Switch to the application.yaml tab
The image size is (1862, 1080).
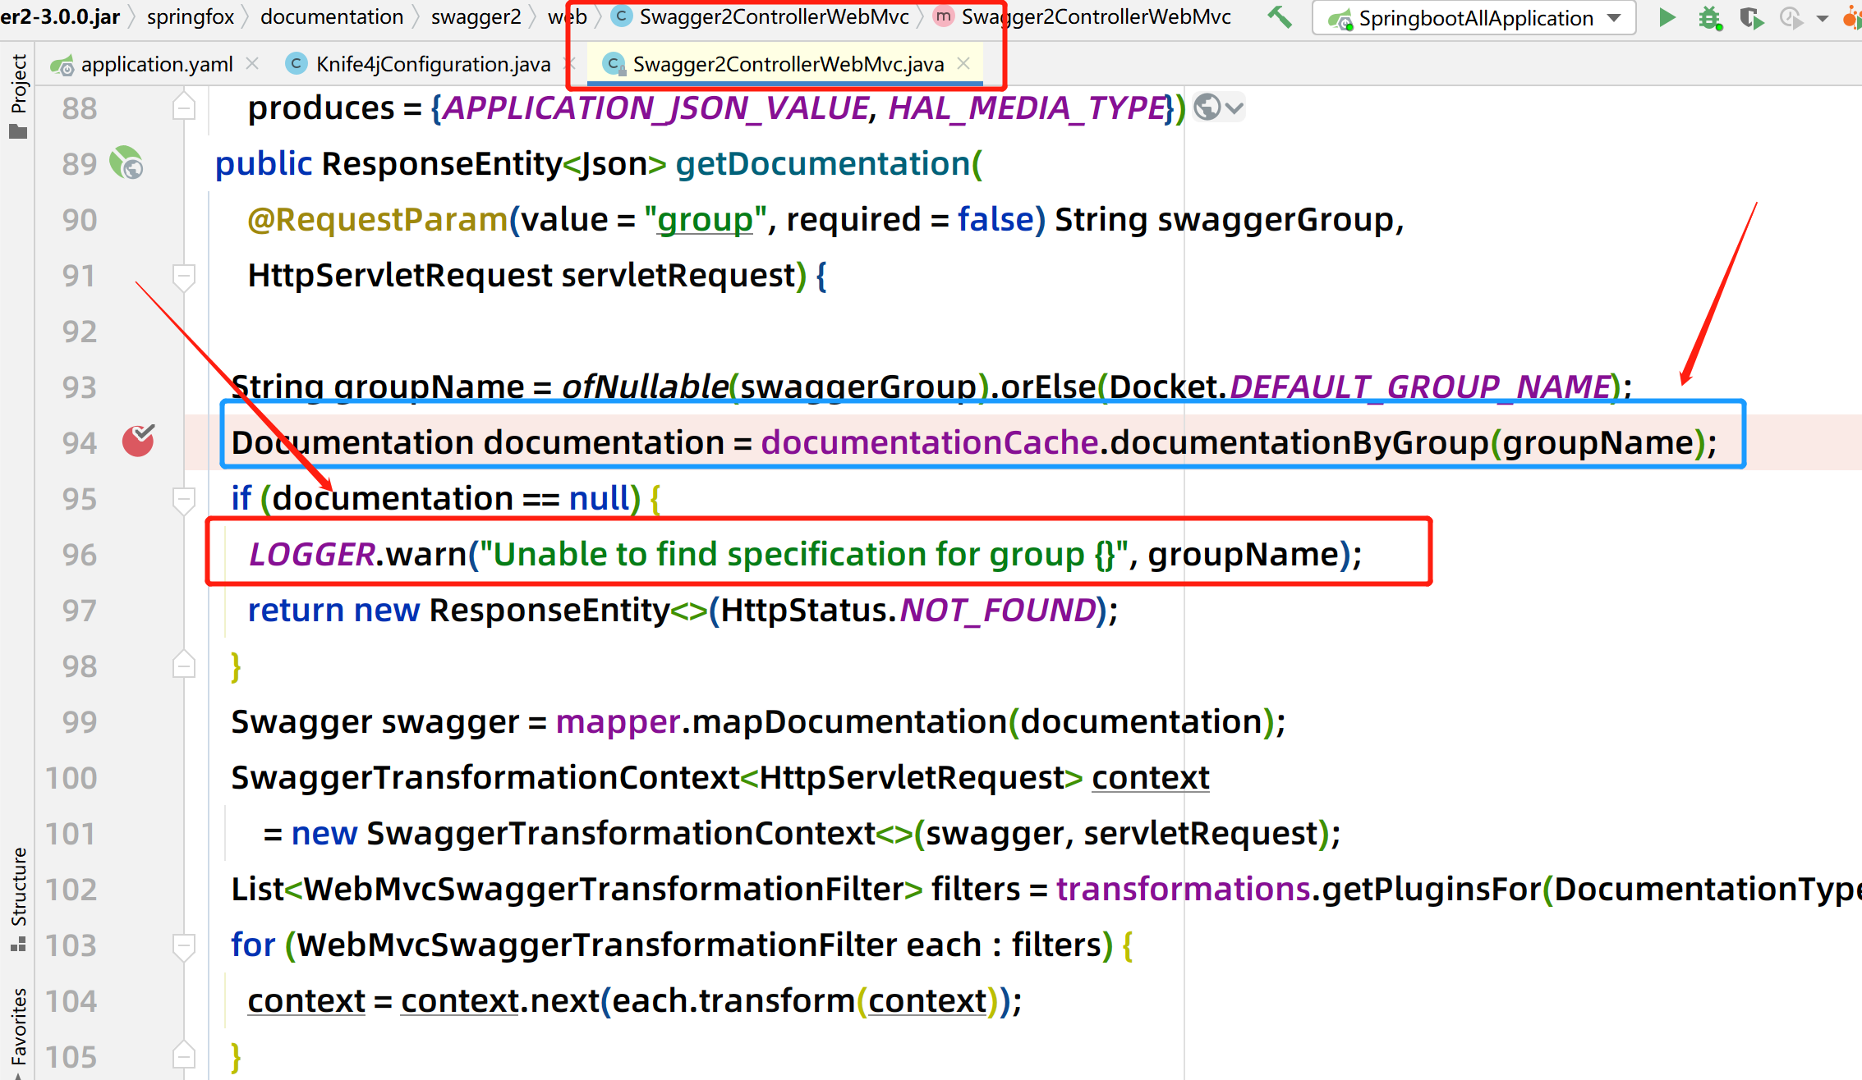click(156, 64)
